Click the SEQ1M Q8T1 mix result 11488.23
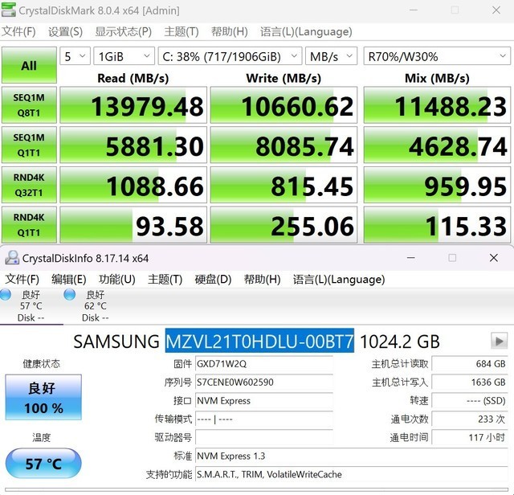Viewport: 514px width, 495px height. point(437,105)
